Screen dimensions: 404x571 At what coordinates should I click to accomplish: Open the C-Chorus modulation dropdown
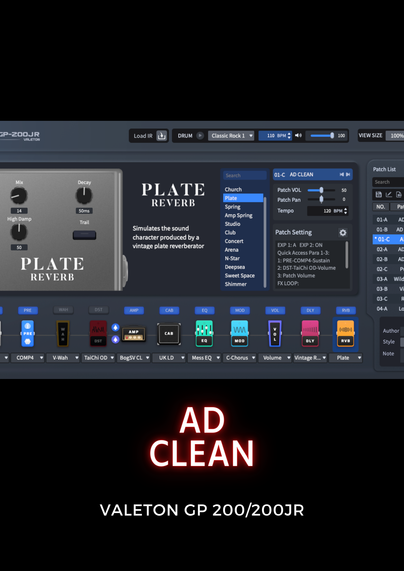click(240, 358)
